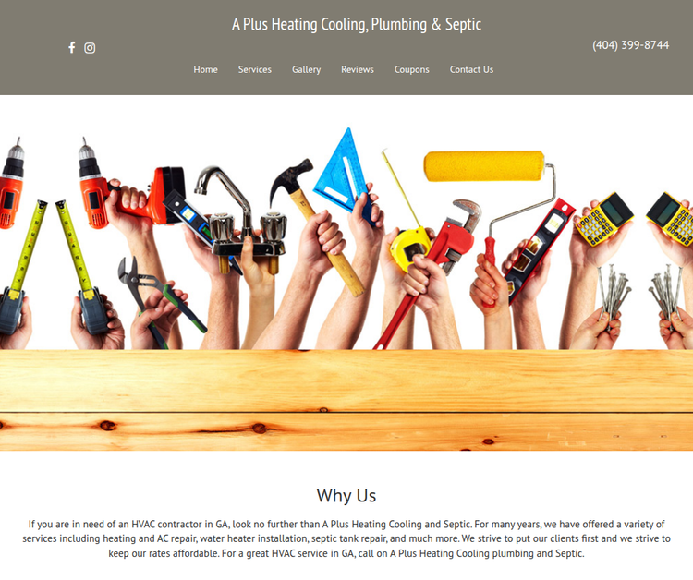Image resolution: width=693 pixels, height=580 pixels.
Task: Open the Instagram profile icon
Action: click(90, 48)
